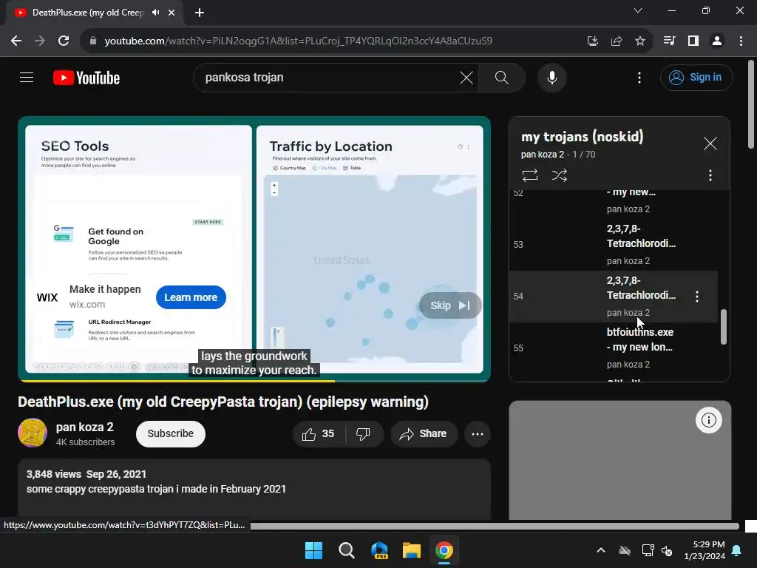The height and width of the screenshot is (568, 757).
Task: Click Learn more on Wix ad
Action: (x=191, y=297)
